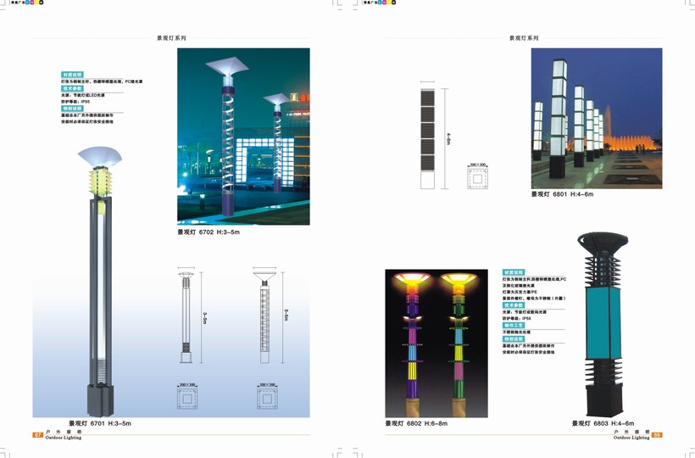
Task: Click the 6702 landscape lamp night photo
Action: click(243, 136)
